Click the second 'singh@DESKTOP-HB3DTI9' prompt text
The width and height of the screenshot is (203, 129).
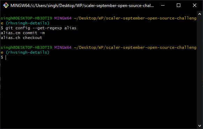coord(27,47)
